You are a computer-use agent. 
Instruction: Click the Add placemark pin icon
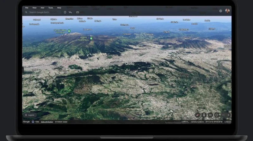[65, 12]
